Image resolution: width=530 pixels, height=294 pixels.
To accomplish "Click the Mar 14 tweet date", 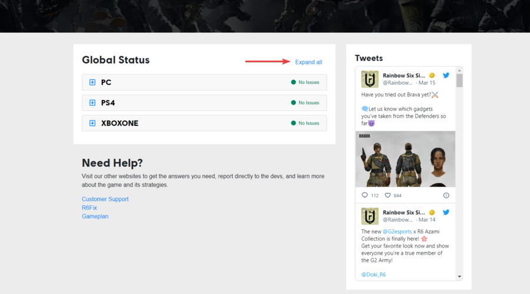I will pyautogui.click(x=427, y=220).
